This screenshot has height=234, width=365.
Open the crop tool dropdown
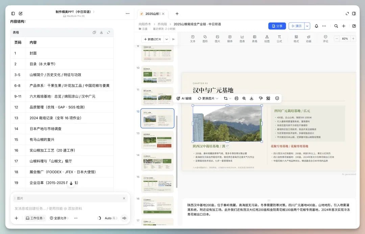point(227,98)
